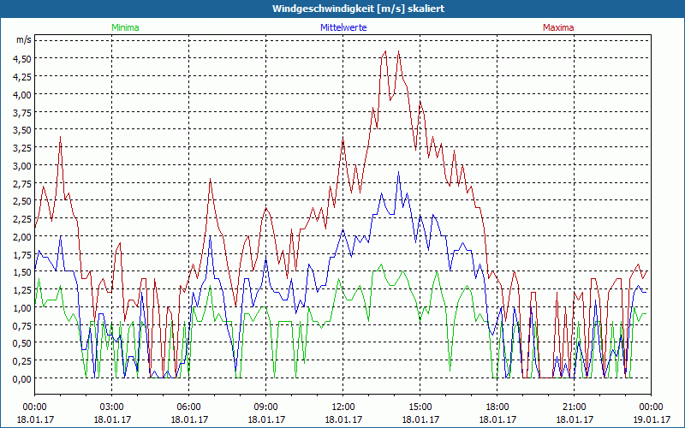Click the 1,25 y-axis value
Image resolution: width=685 pixels, height=428 pixels.
(x=24, y=290)
